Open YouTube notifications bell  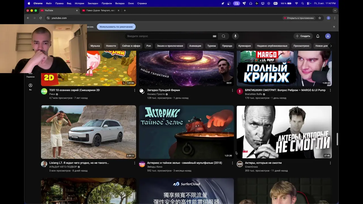pos(318,36)
